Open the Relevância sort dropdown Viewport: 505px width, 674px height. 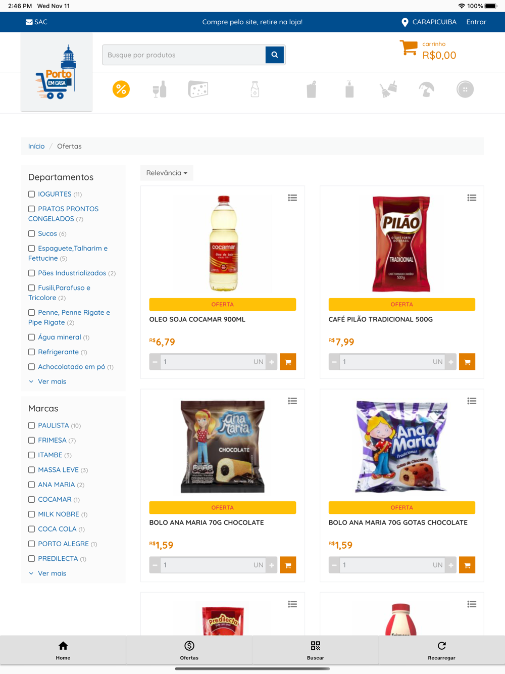coord(167,173)
